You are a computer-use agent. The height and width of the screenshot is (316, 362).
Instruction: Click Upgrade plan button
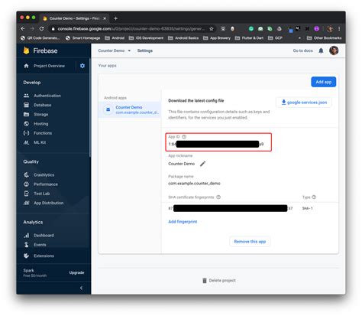[76, 272]
